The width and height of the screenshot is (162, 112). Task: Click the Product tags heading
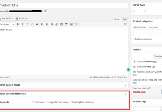point(140,102)
